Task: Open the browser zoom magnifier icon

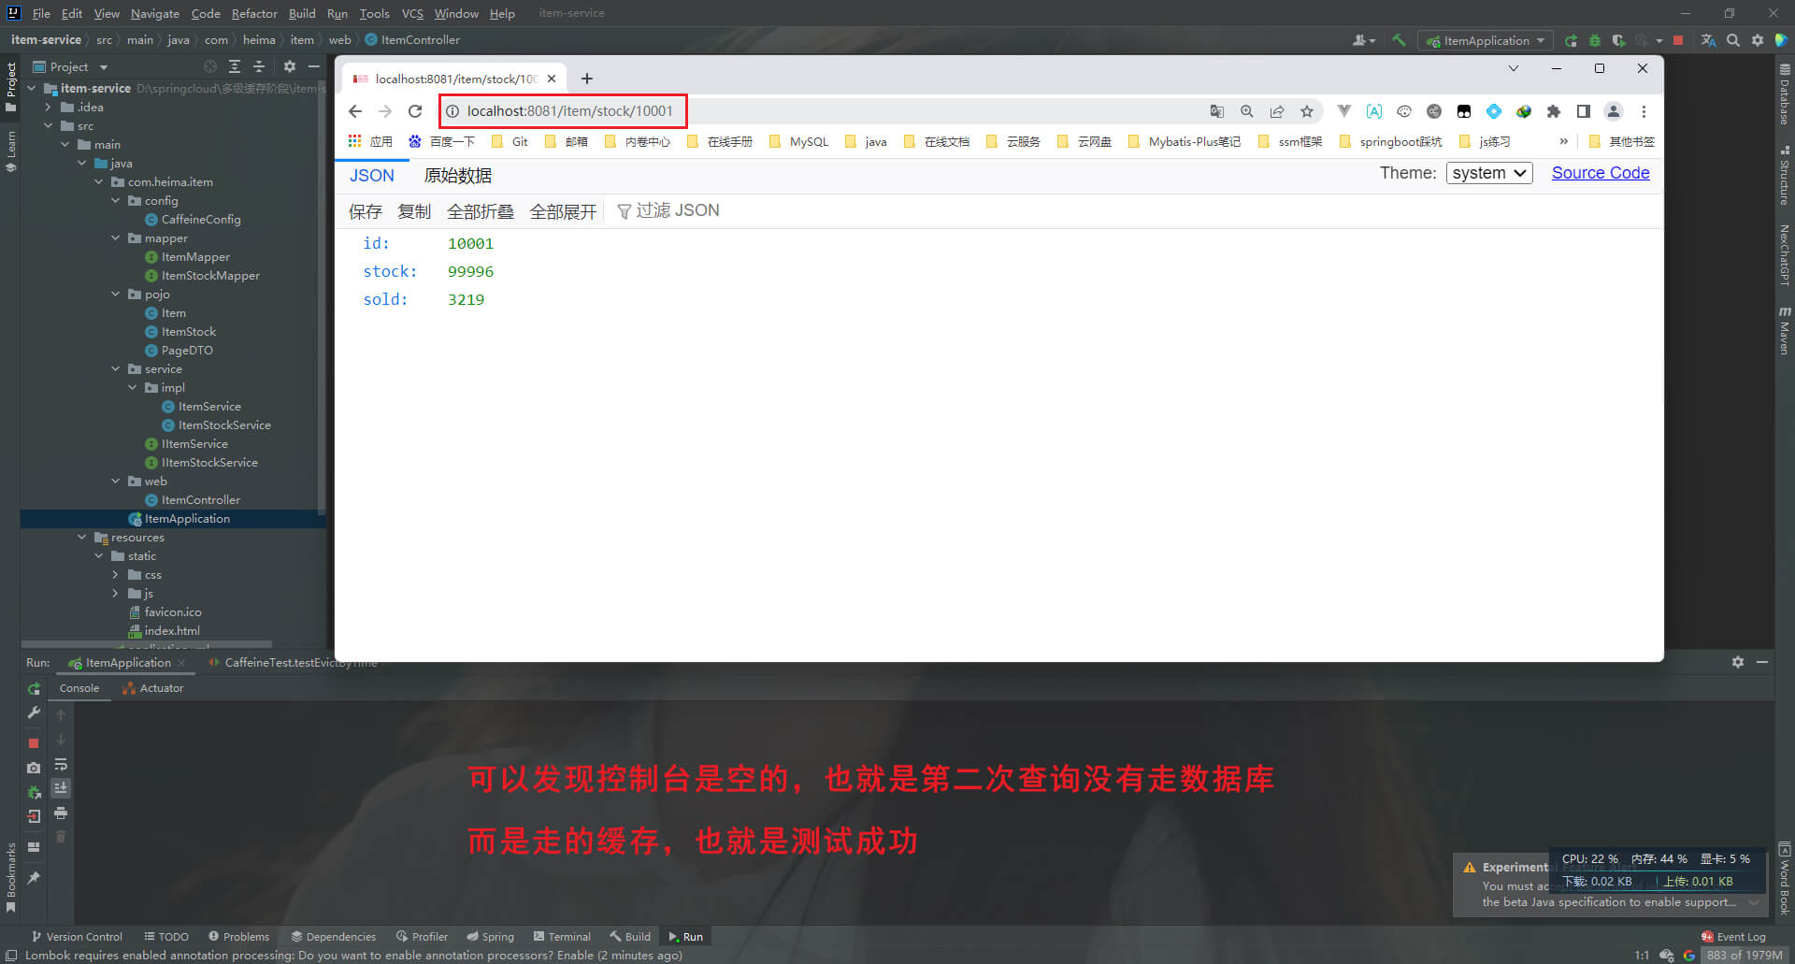Action: click(x=1247, y=111)
